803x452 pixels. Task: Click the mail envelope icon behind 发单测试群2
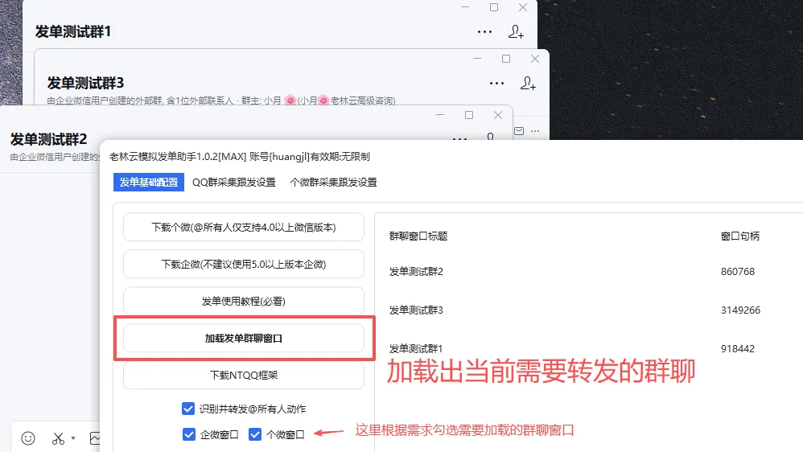coord(519,131)
